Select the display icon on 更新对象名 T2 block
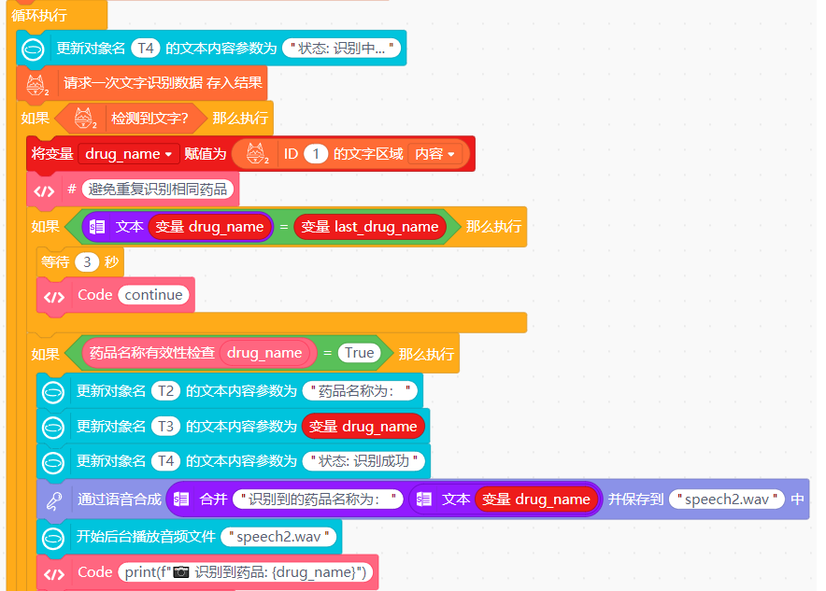826x591 pixels. [54, 392]
